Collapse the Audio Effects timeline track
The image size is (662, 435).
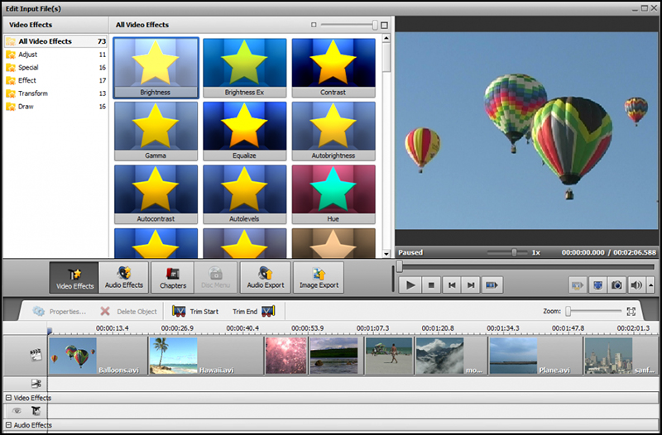tap(8, 425)
